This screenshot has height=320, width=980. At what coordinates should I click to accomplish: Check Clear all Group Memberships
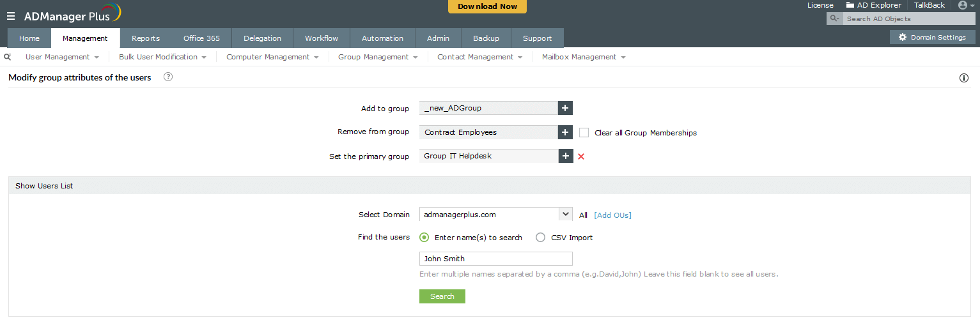[584, 133]
